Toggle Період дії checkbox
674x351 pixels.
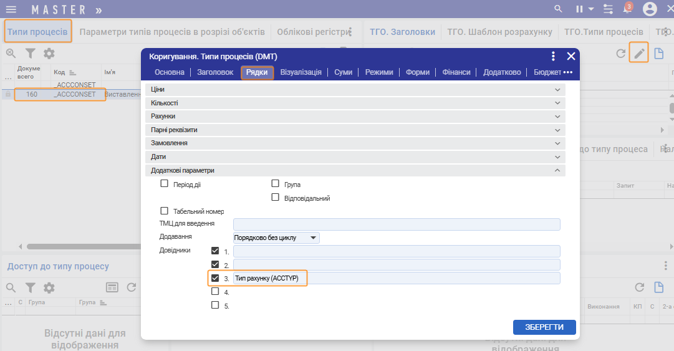164,183
